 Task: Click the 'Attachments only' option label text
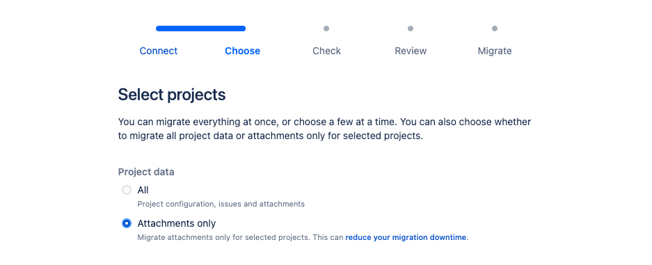point(177,223)
